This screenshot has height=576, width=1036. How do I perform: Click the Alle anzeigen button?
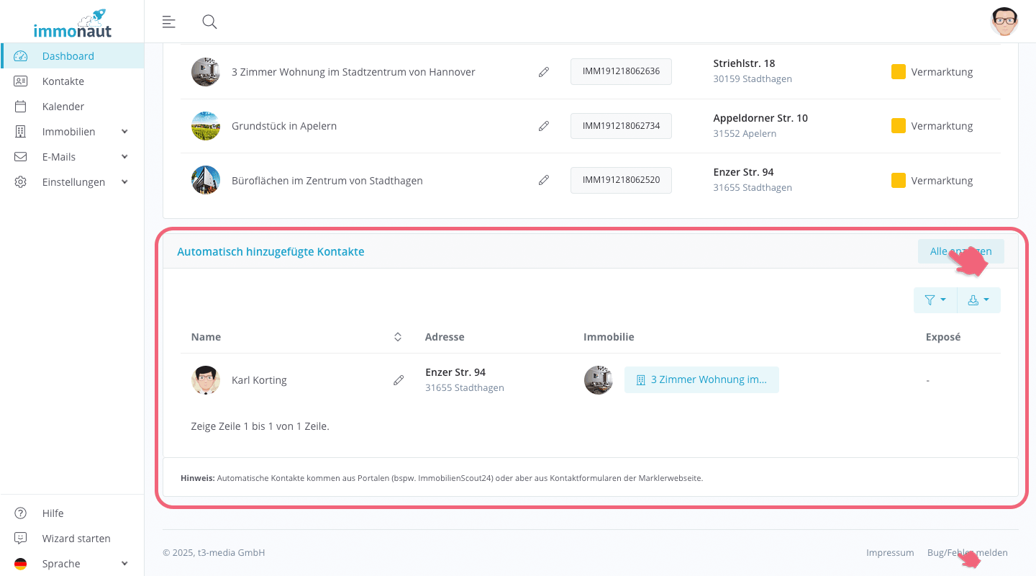click(x=960, y=251)
